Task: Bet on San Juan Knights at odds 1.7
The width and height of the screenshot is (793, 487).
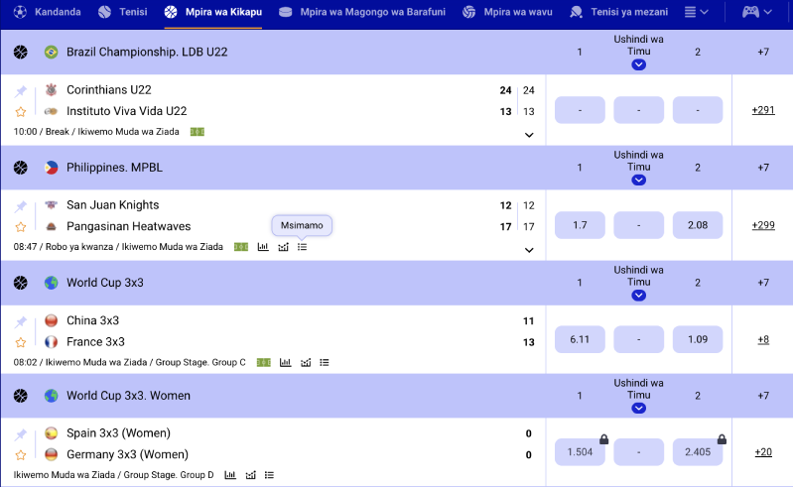Action: (x=580, y=225)
